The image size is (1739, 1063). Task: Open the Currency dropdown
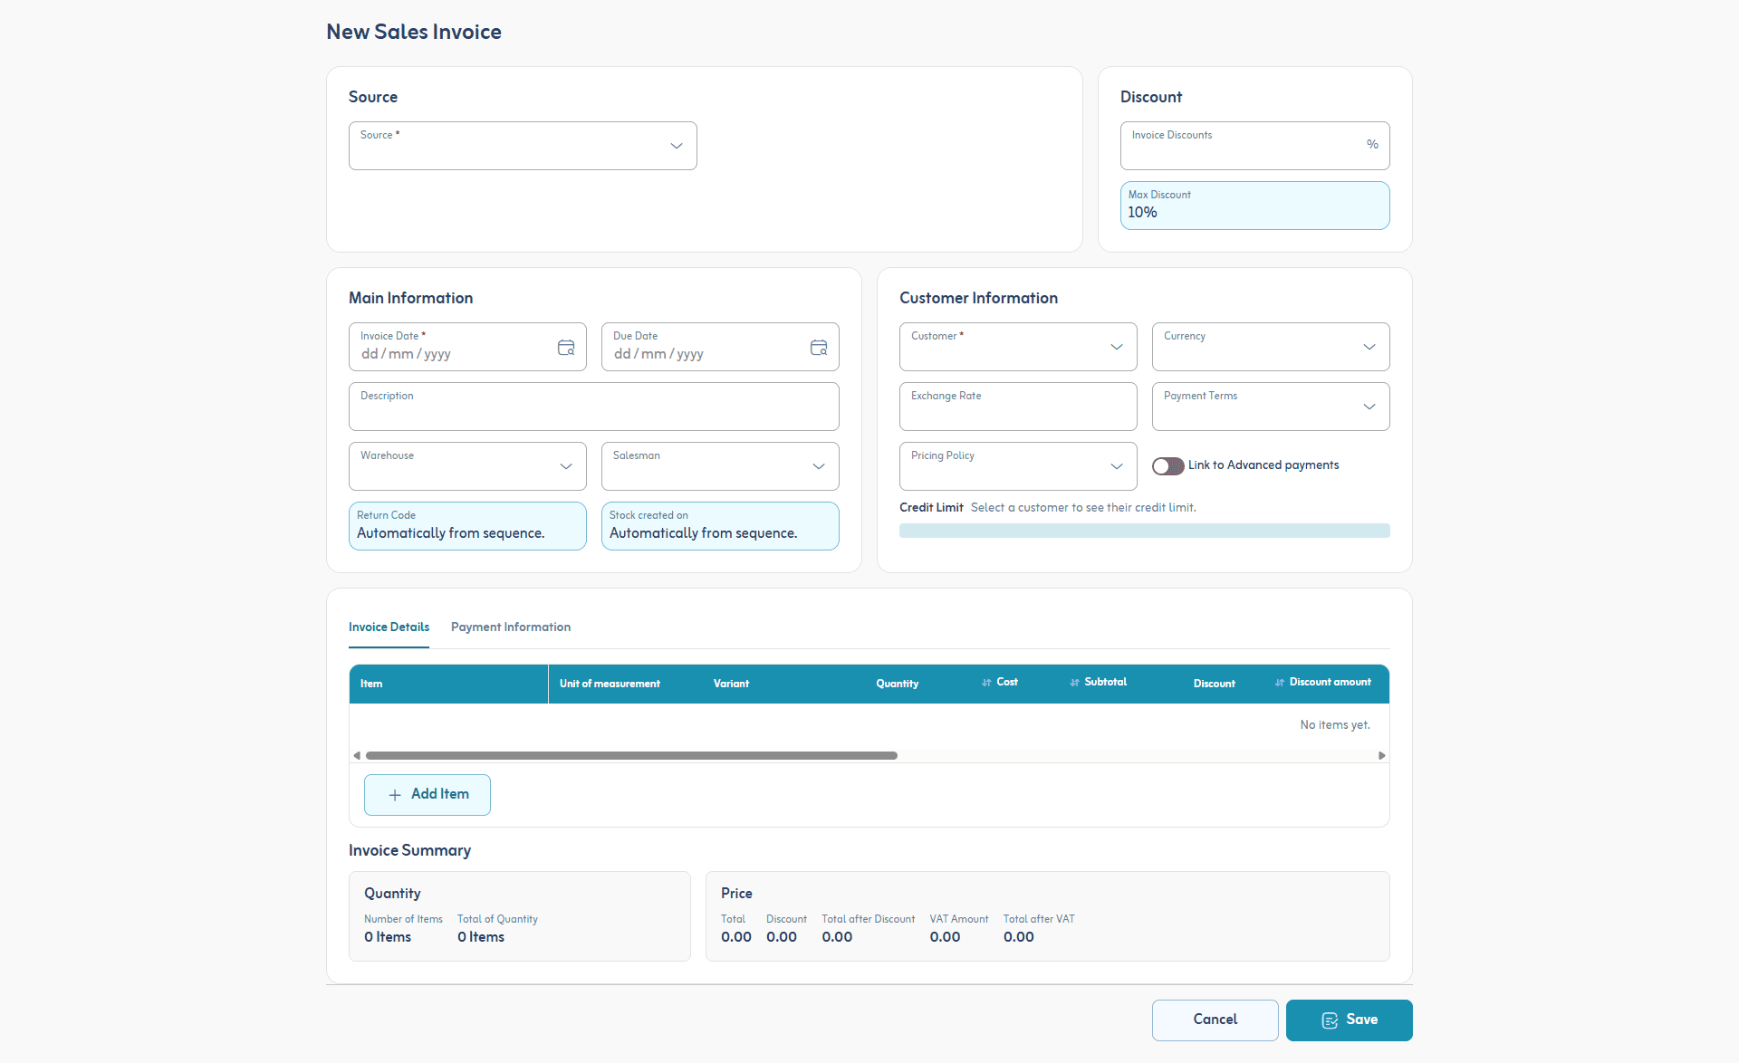point(1271,347)
